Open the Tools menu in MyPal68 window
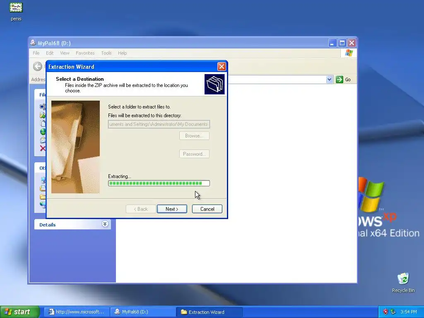 coord(106,53)
